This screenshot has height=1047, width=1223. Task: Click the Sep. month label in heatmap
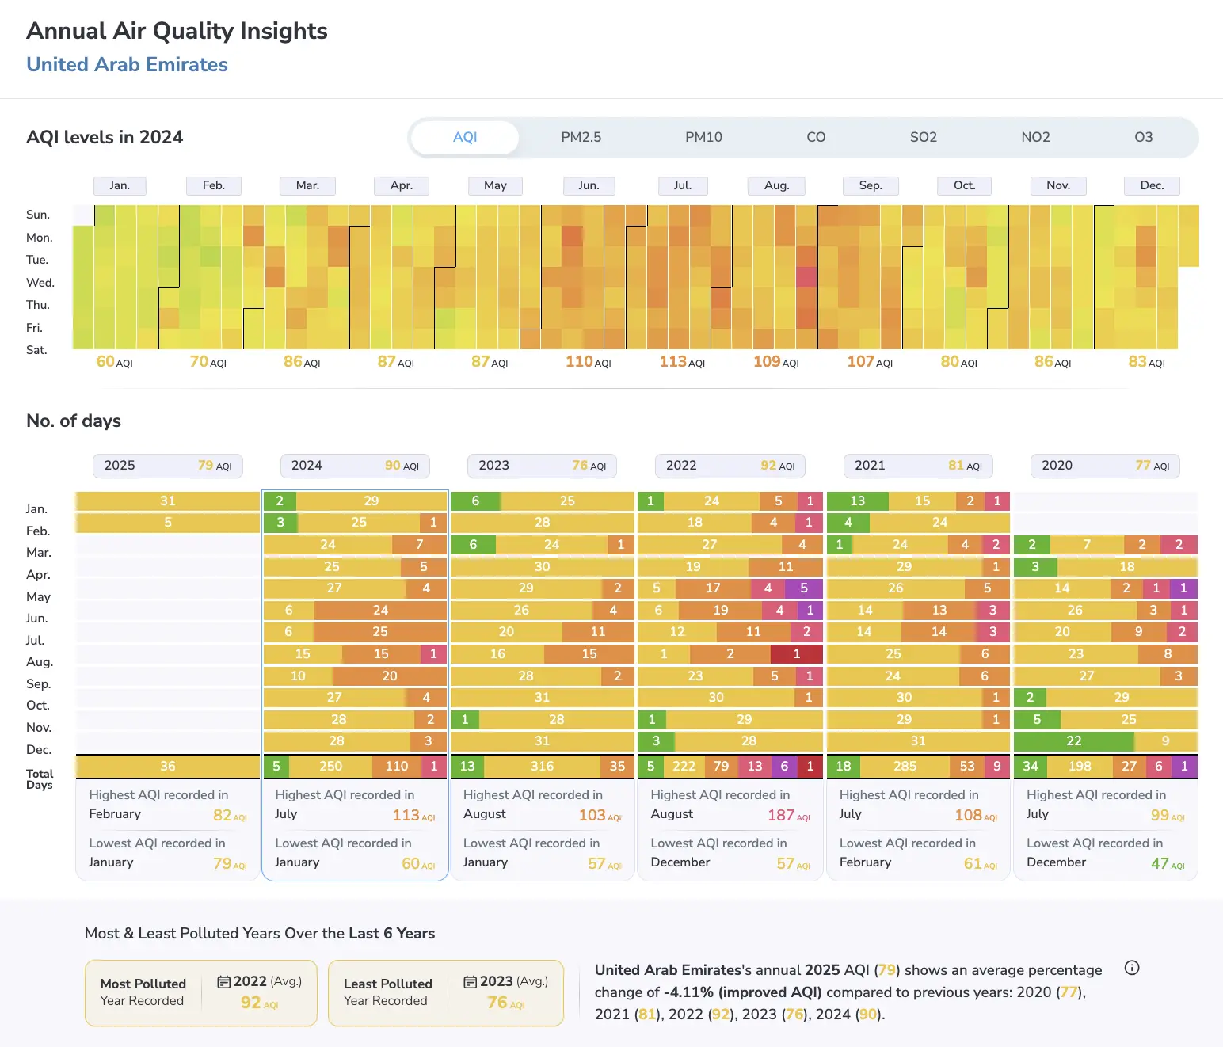[871, 185]
